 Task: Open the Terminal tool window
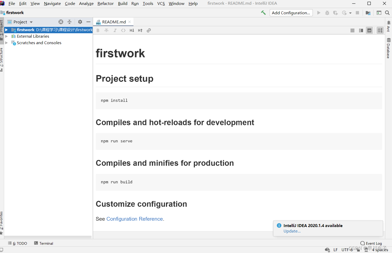pyautogui.click(x=44, y=243)
